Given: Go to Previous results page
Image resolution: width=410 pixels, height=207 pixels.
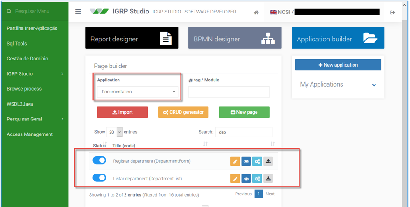Looking at the screenshot, I should [x=243, y=194].
